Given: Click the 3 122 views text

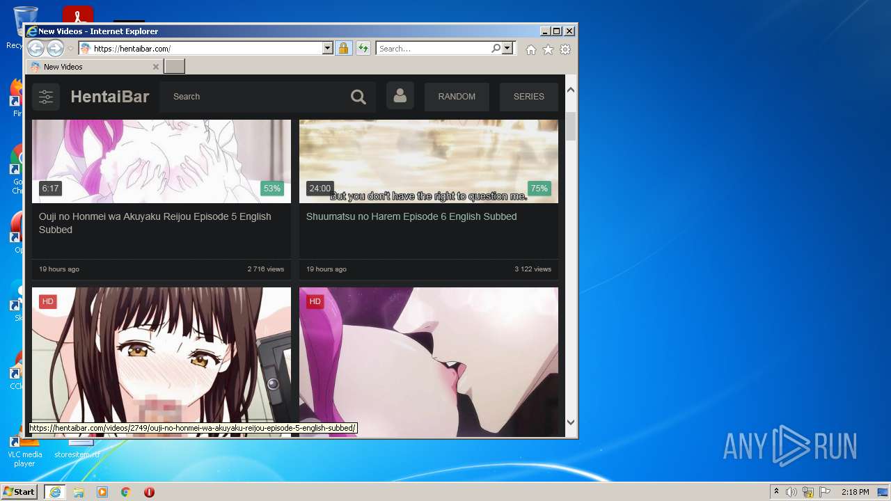Looking at the screenshot, I should point(533,269).
